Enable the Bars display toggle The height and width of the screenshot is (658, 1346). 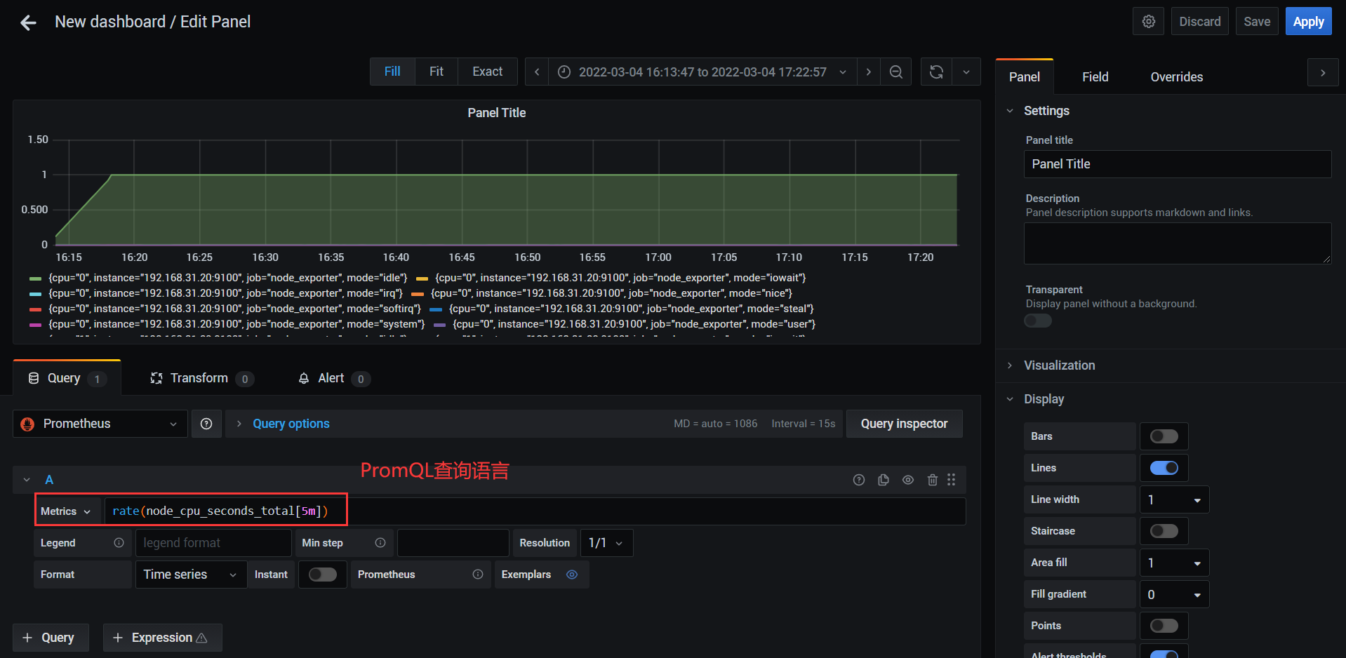click(1164, 436)
